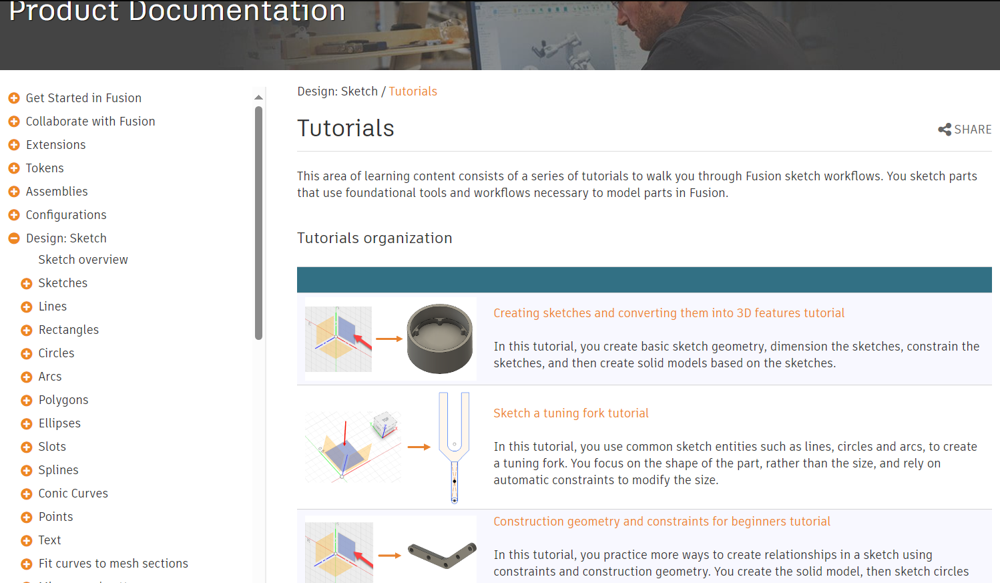Expand the Tokens plus icon
The image size is (1000, 583).
[14, 168]
